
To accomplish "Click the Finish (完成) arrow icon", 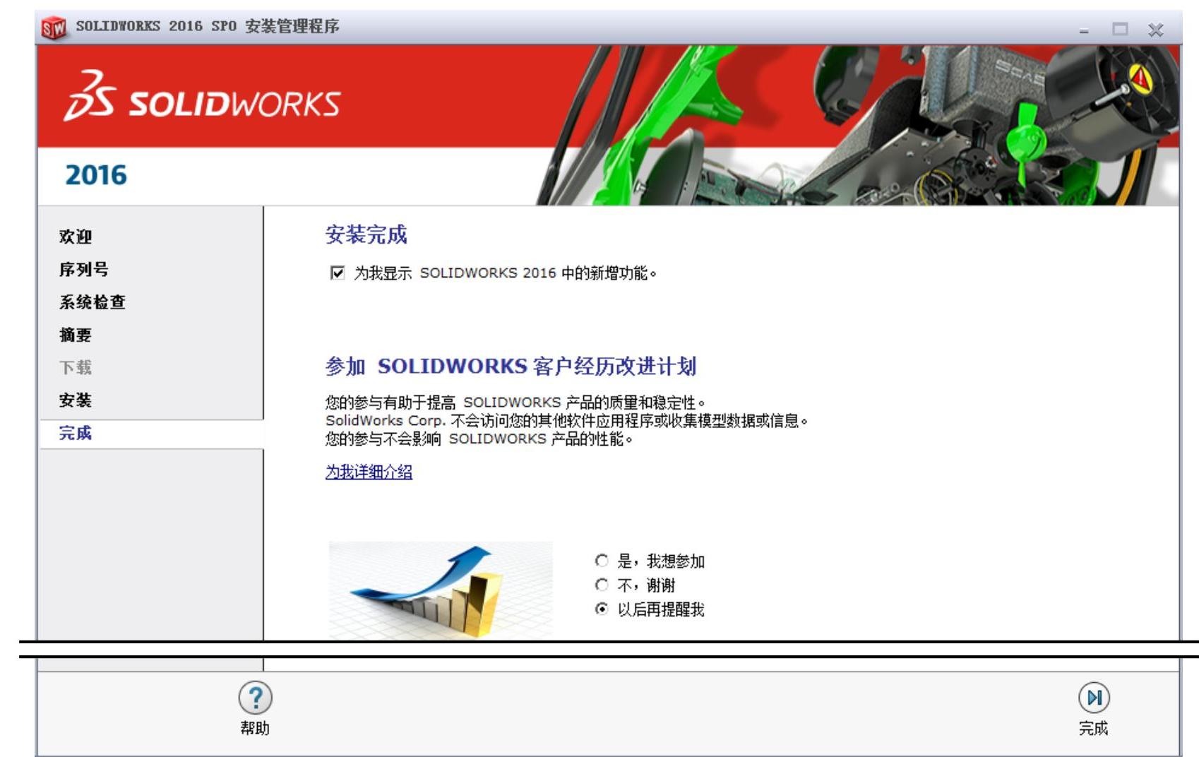I will [1094, 698].
